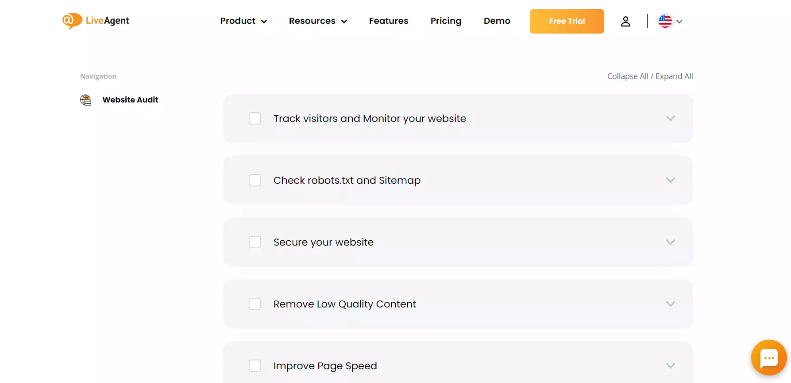Go to the Features page
This screenshot has height=383, width=791.
coord(388,21)
